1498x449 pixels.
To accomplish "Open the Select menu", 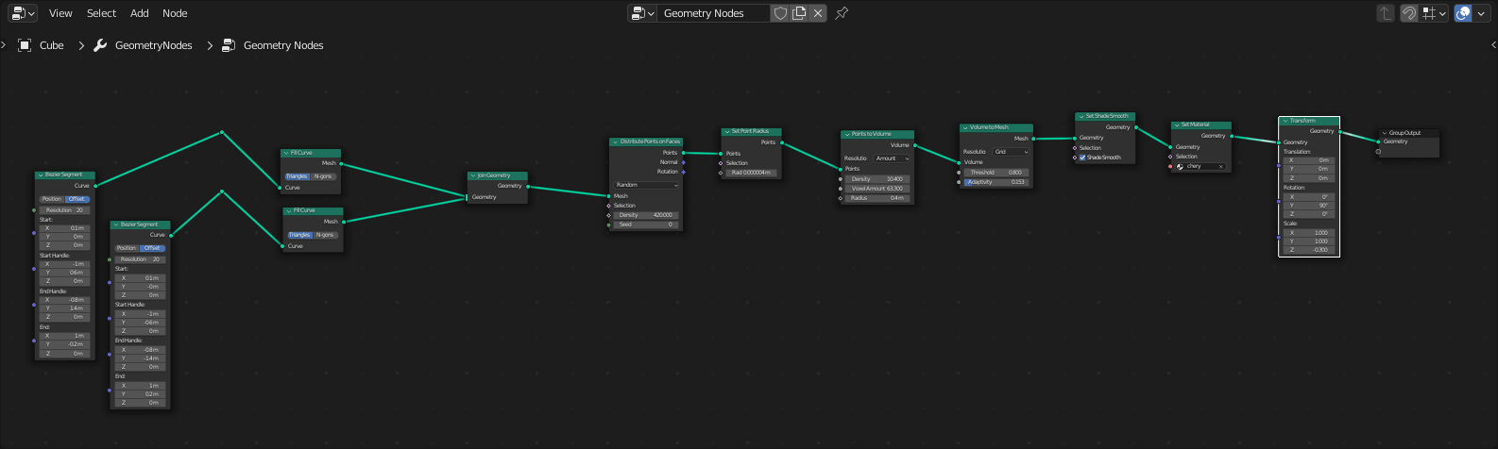I will coord(101,13).
